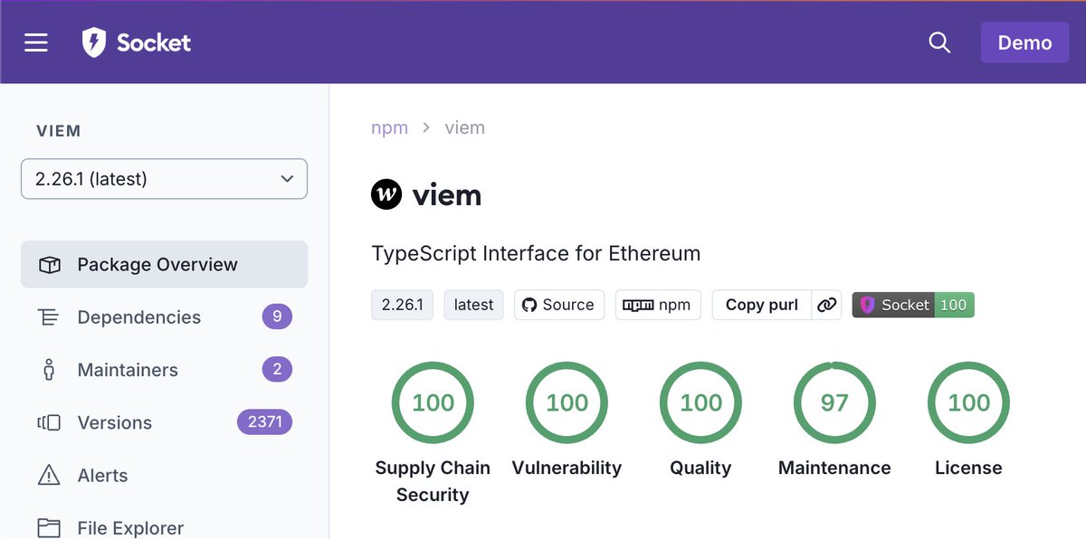The height and width of the screenshot is (539, 1086).
Task: Open Maintainers in the sidebar
Action: click(164, 370)
